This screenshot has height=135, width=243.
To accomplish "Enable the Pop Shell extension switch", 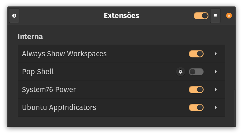I will [x=196, y=72].
